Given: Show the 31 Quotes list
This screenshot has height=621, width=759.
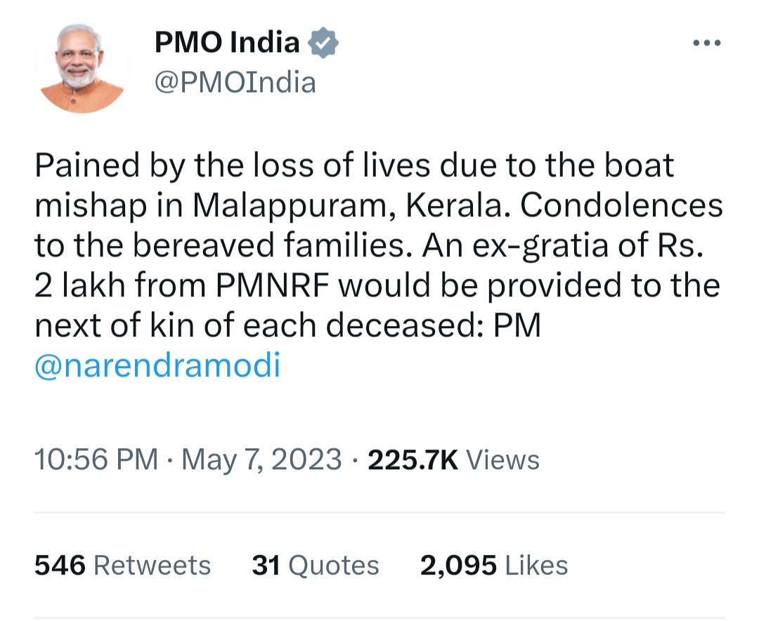Looking at the screenshot, I should pyautogui.click(x=315, y=565).
